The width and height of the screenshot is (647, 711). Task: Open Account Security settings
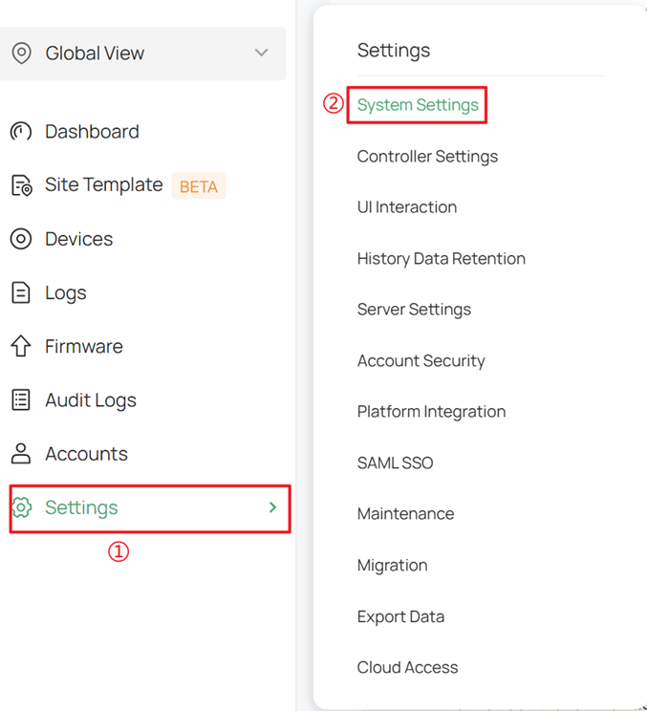(x=421, y=361)
